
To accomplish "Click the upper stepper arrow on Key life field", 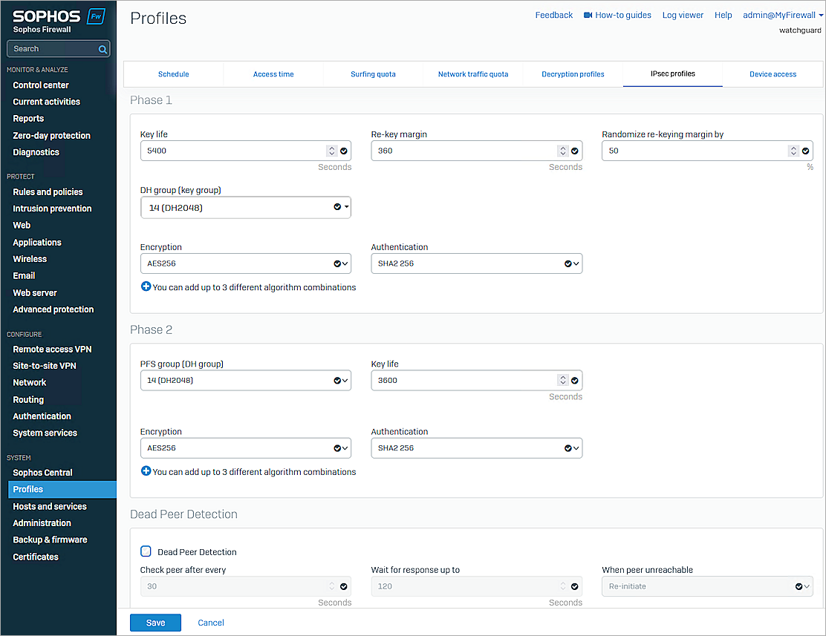I will [331, 147].
